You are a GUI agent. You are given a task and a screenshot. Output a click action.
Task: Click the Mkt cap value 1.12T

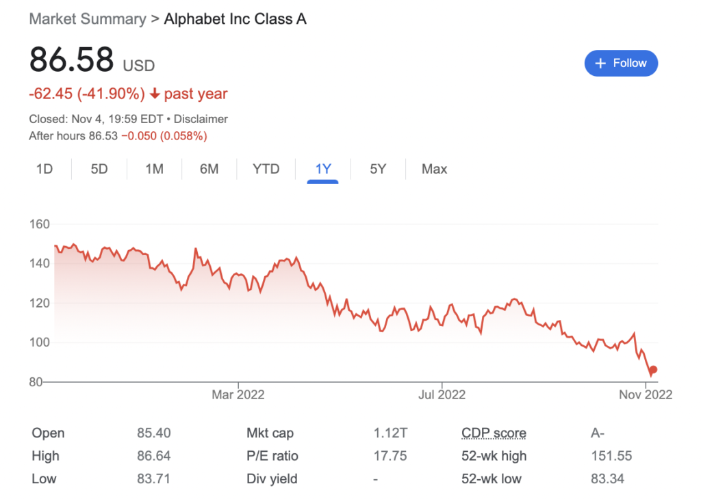(390, 433)
